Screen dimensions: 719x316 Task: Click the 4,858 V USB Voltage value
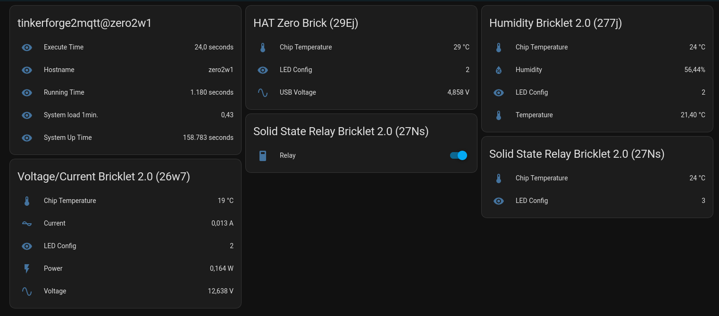[x=458, y=92]
